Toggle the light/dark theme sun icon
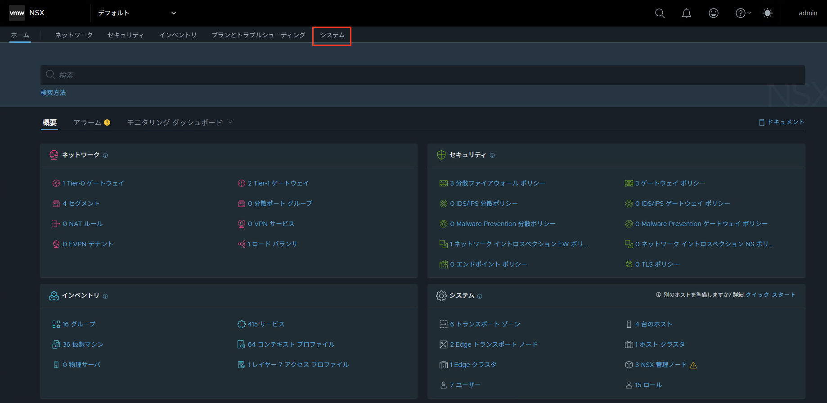Image resolution: width=827 pixels, height=403 pixels. pyautogui.click(x=768, y=13)
